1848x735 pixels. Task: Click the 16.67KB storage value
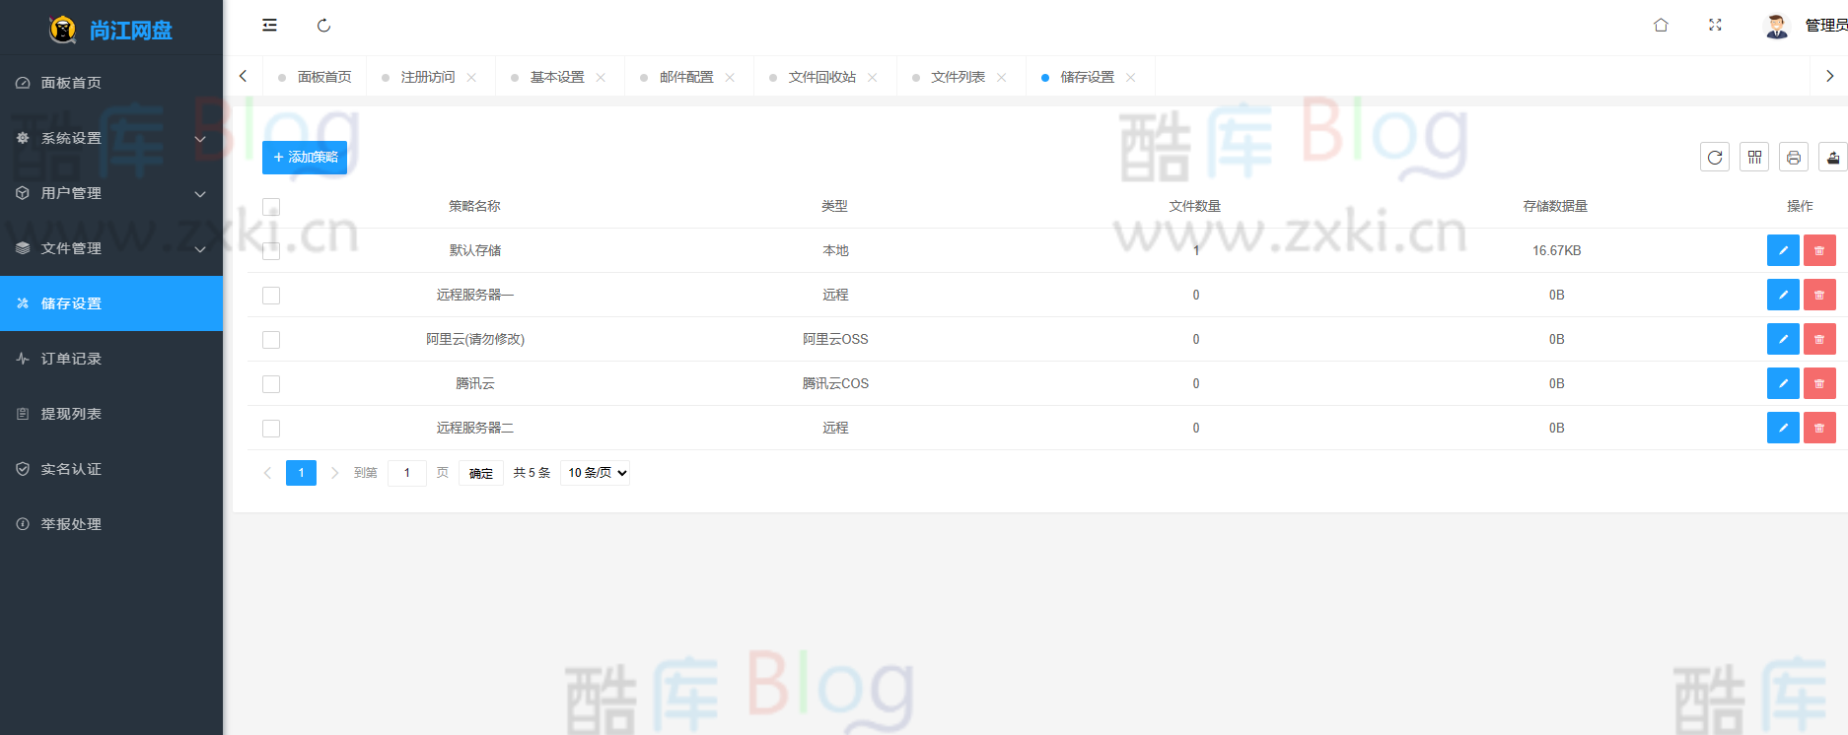click(x=1556, y=250)
